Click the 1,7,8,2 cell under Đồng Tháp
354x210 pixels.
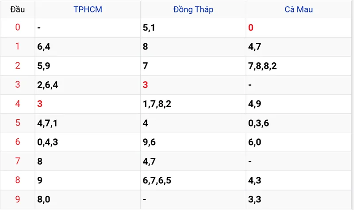158,104
